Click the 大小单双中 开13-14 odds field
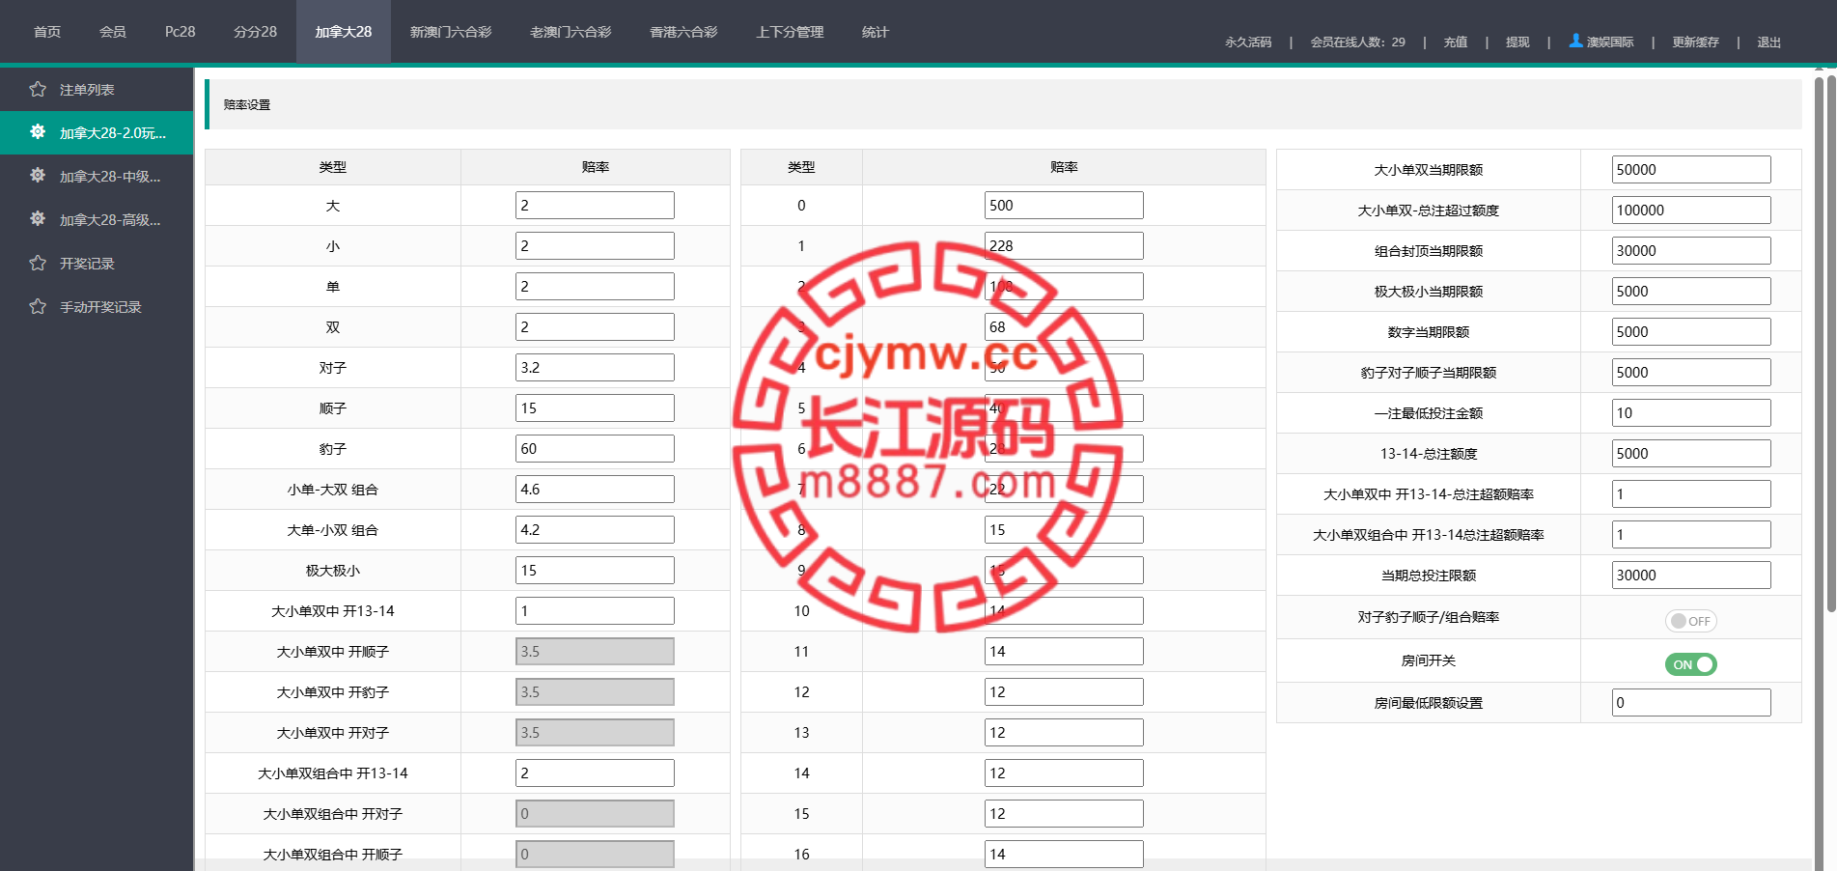This screenshot has width=1837, height=871. click(595, 610)
